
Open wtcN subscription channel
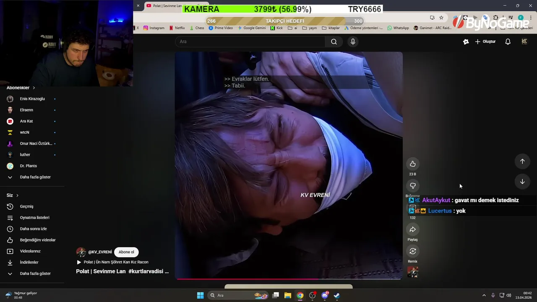click(32, 133)
